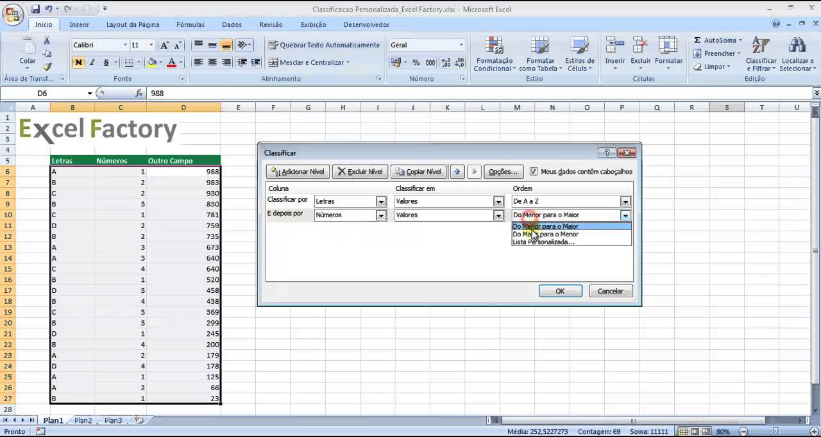The height and width of the screenshot is (437, 821).
Task: Move sort level up with the arrow button
Action: click(457, 172)
